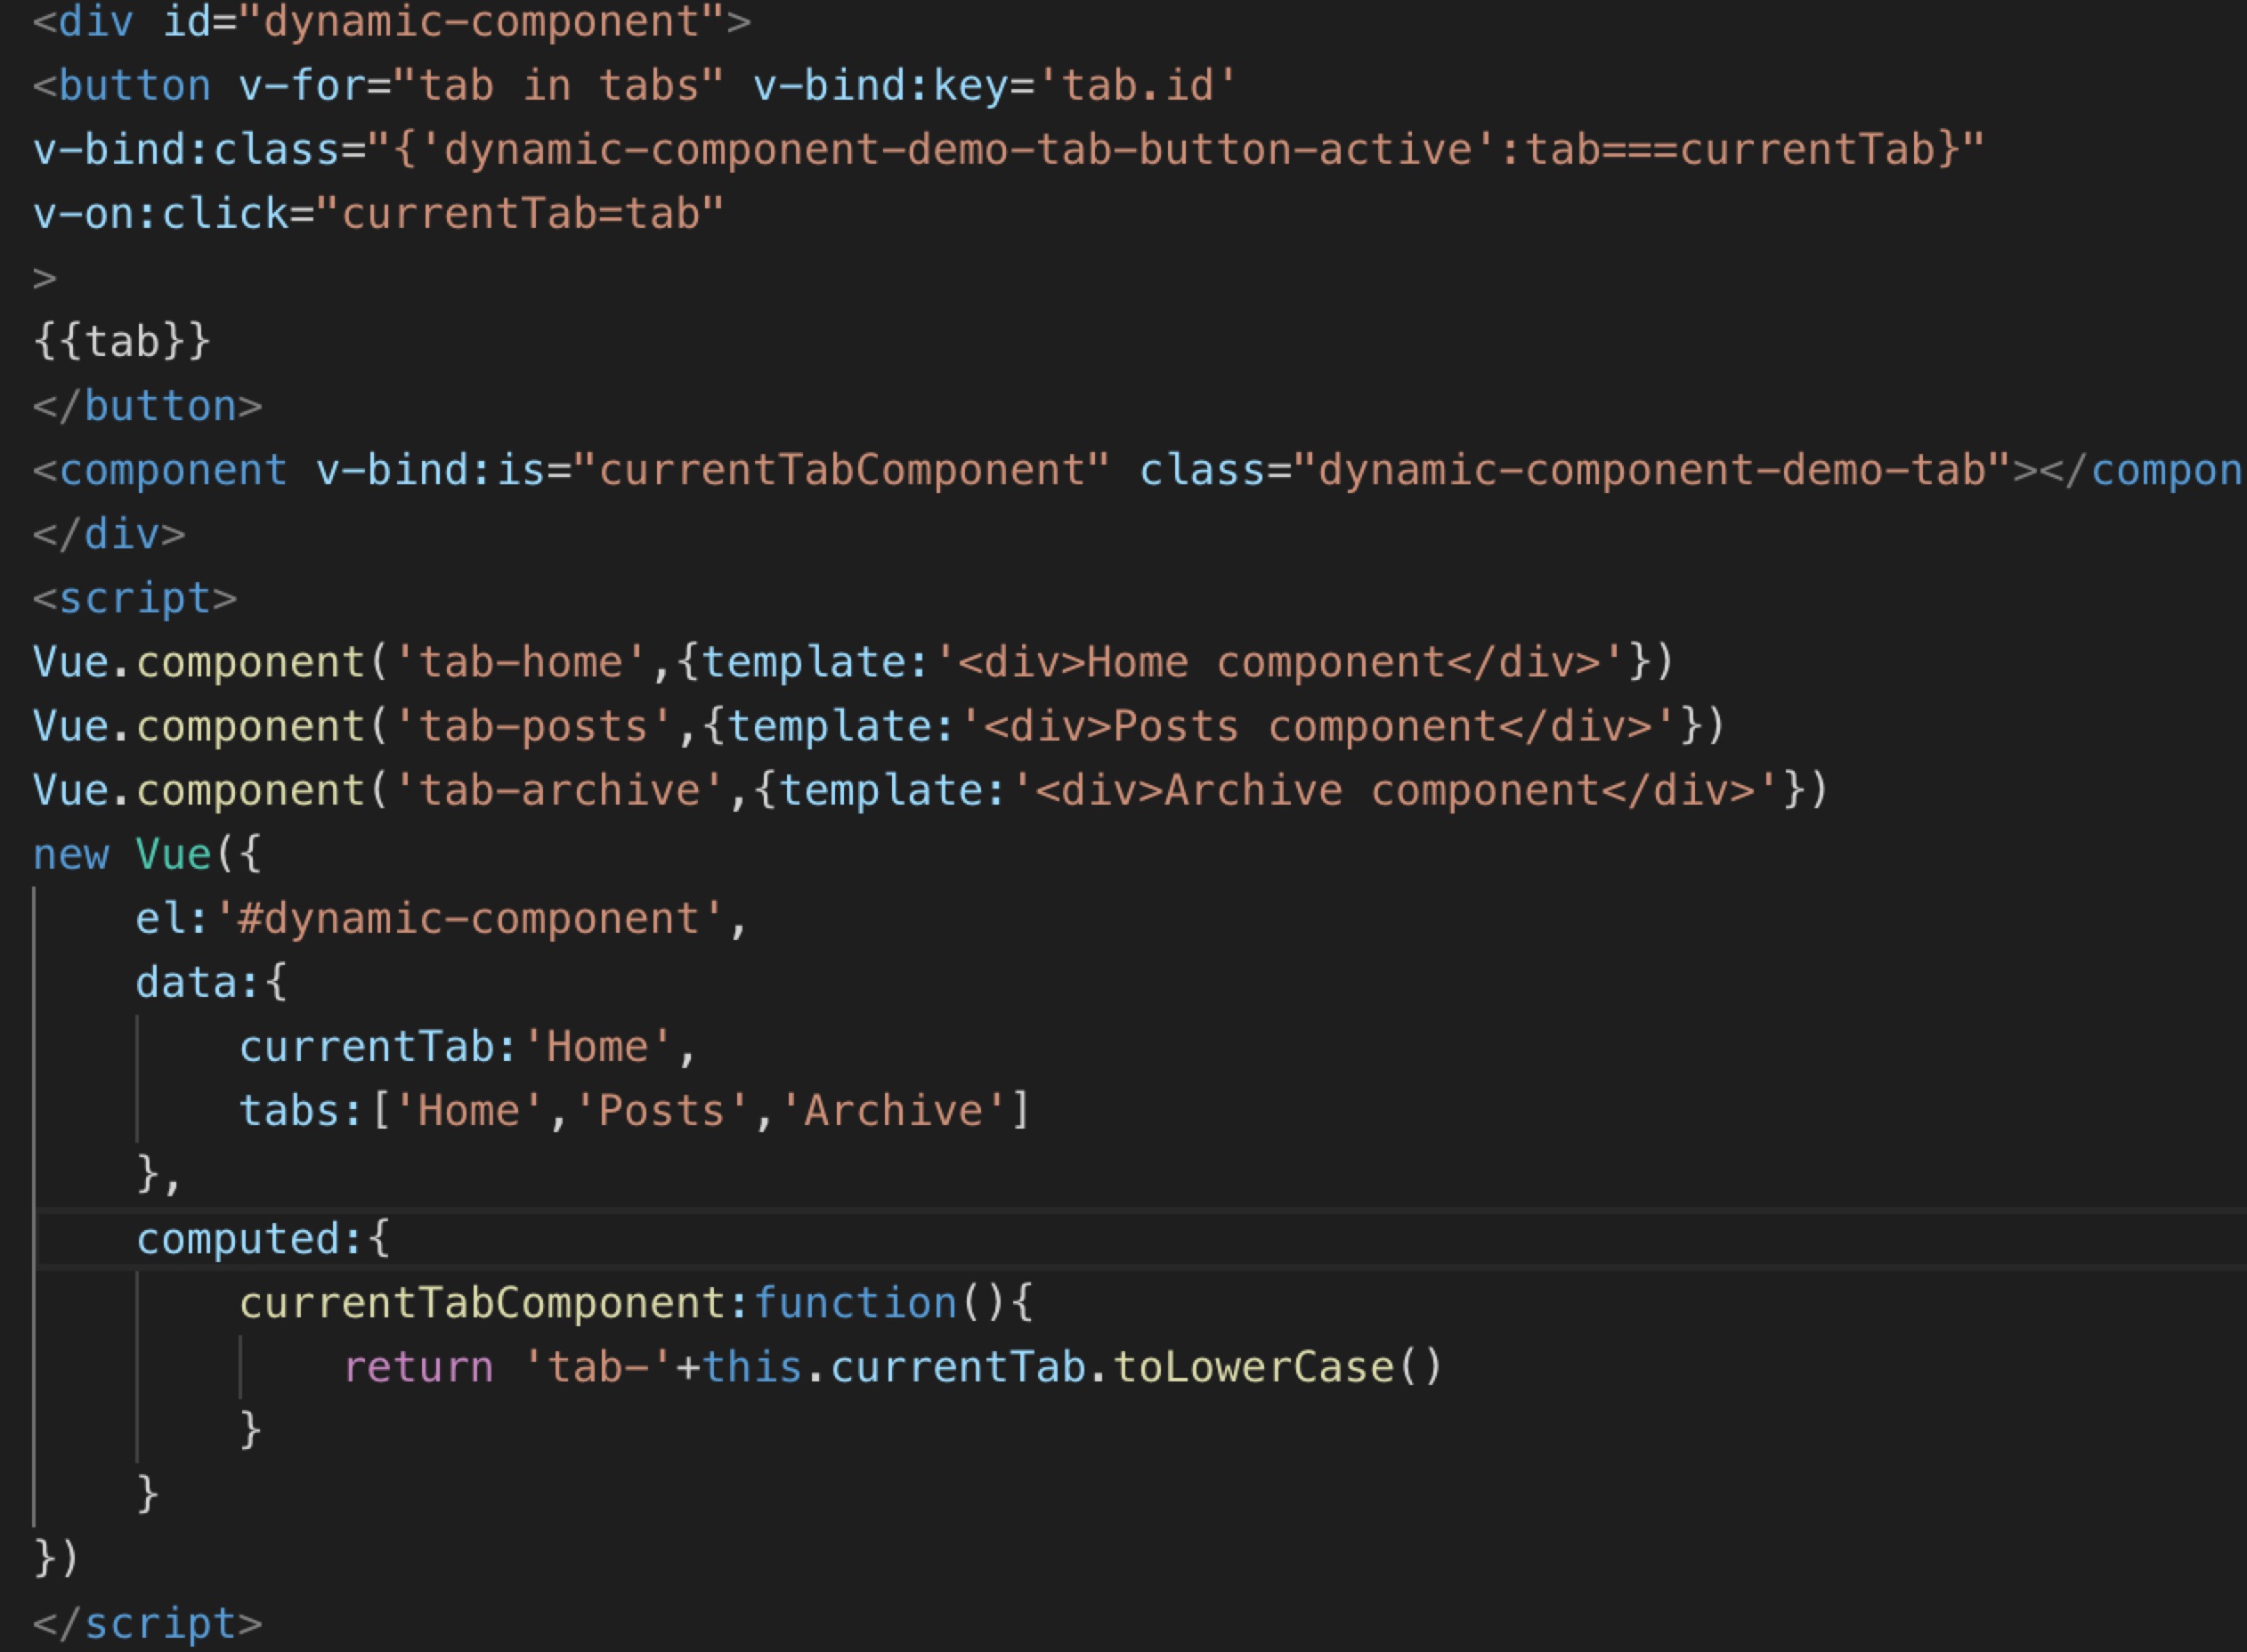Viewport: 2247px width, 1652px height.
Task: Click currentTabComponent:function(){ line
Action: (636, 1302)
